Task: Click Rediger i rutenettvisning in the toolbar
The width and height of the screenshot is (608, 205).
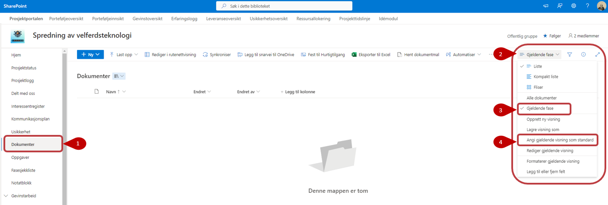Action: [x=170, y=54]
